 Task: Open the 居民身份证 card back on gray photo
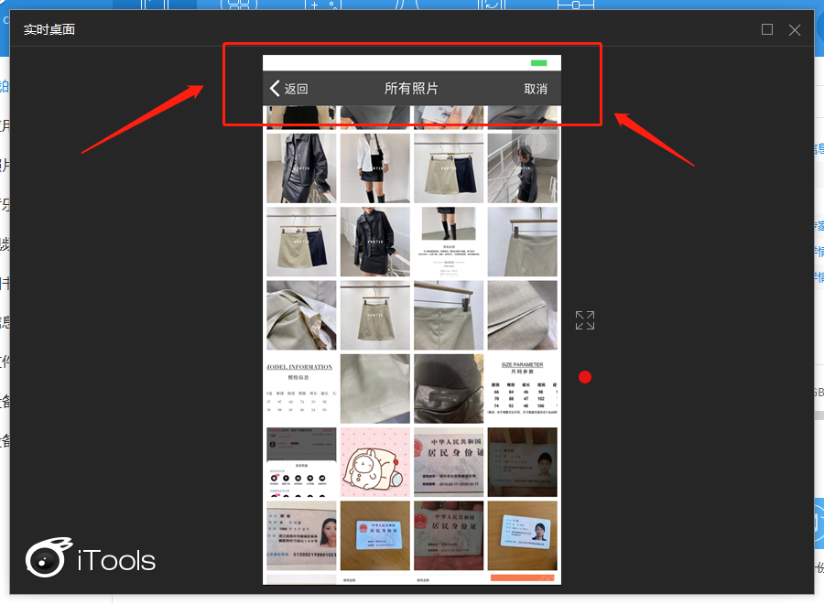tap(449, 462)
